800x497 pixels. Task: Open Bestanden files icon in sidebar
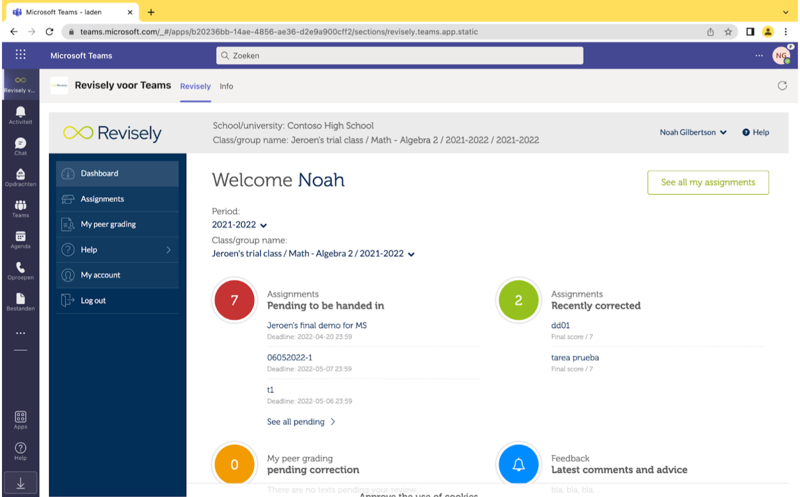pyautogui.click(x=20, y=302)
